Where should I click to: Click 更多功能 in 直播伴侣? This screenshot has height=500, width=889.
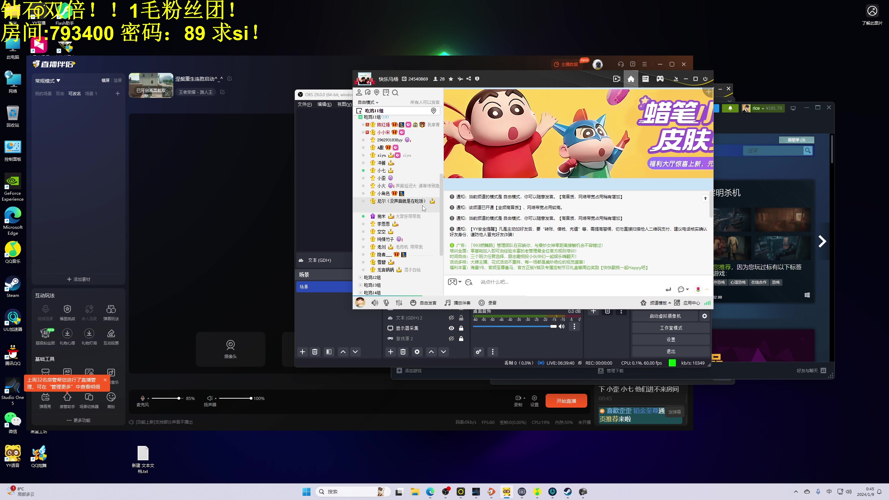click(78, 420)
